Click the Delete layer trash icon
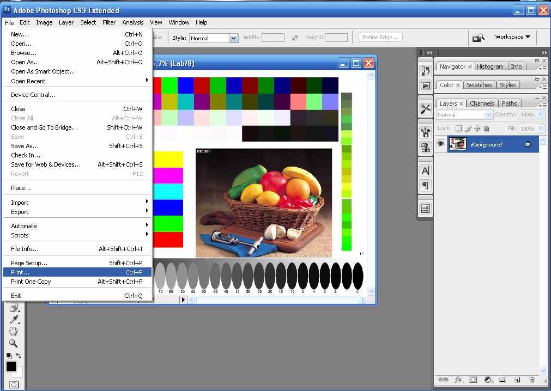Screen dimensions: 551x391 (531, 380)
